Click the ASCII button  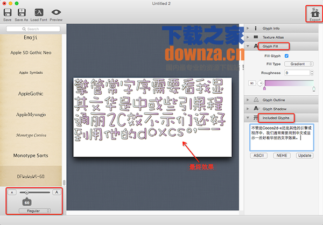click(259, 156)
